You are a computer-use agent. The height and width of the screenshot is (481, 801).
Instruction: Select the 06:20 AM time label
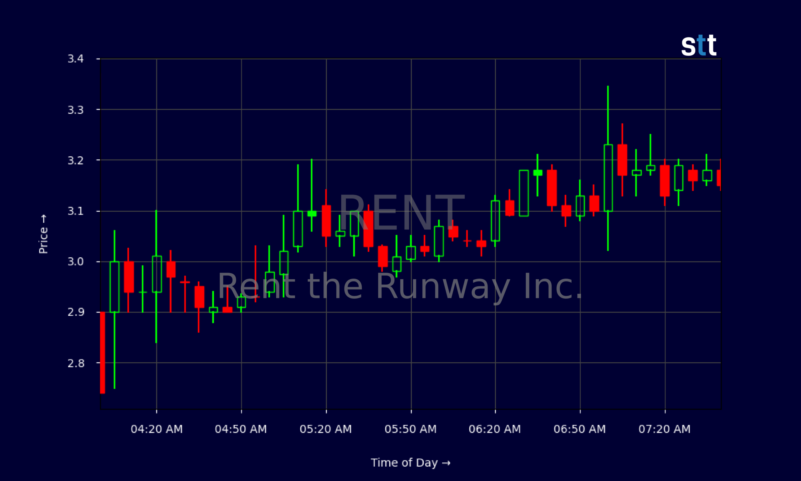point(495,429)
